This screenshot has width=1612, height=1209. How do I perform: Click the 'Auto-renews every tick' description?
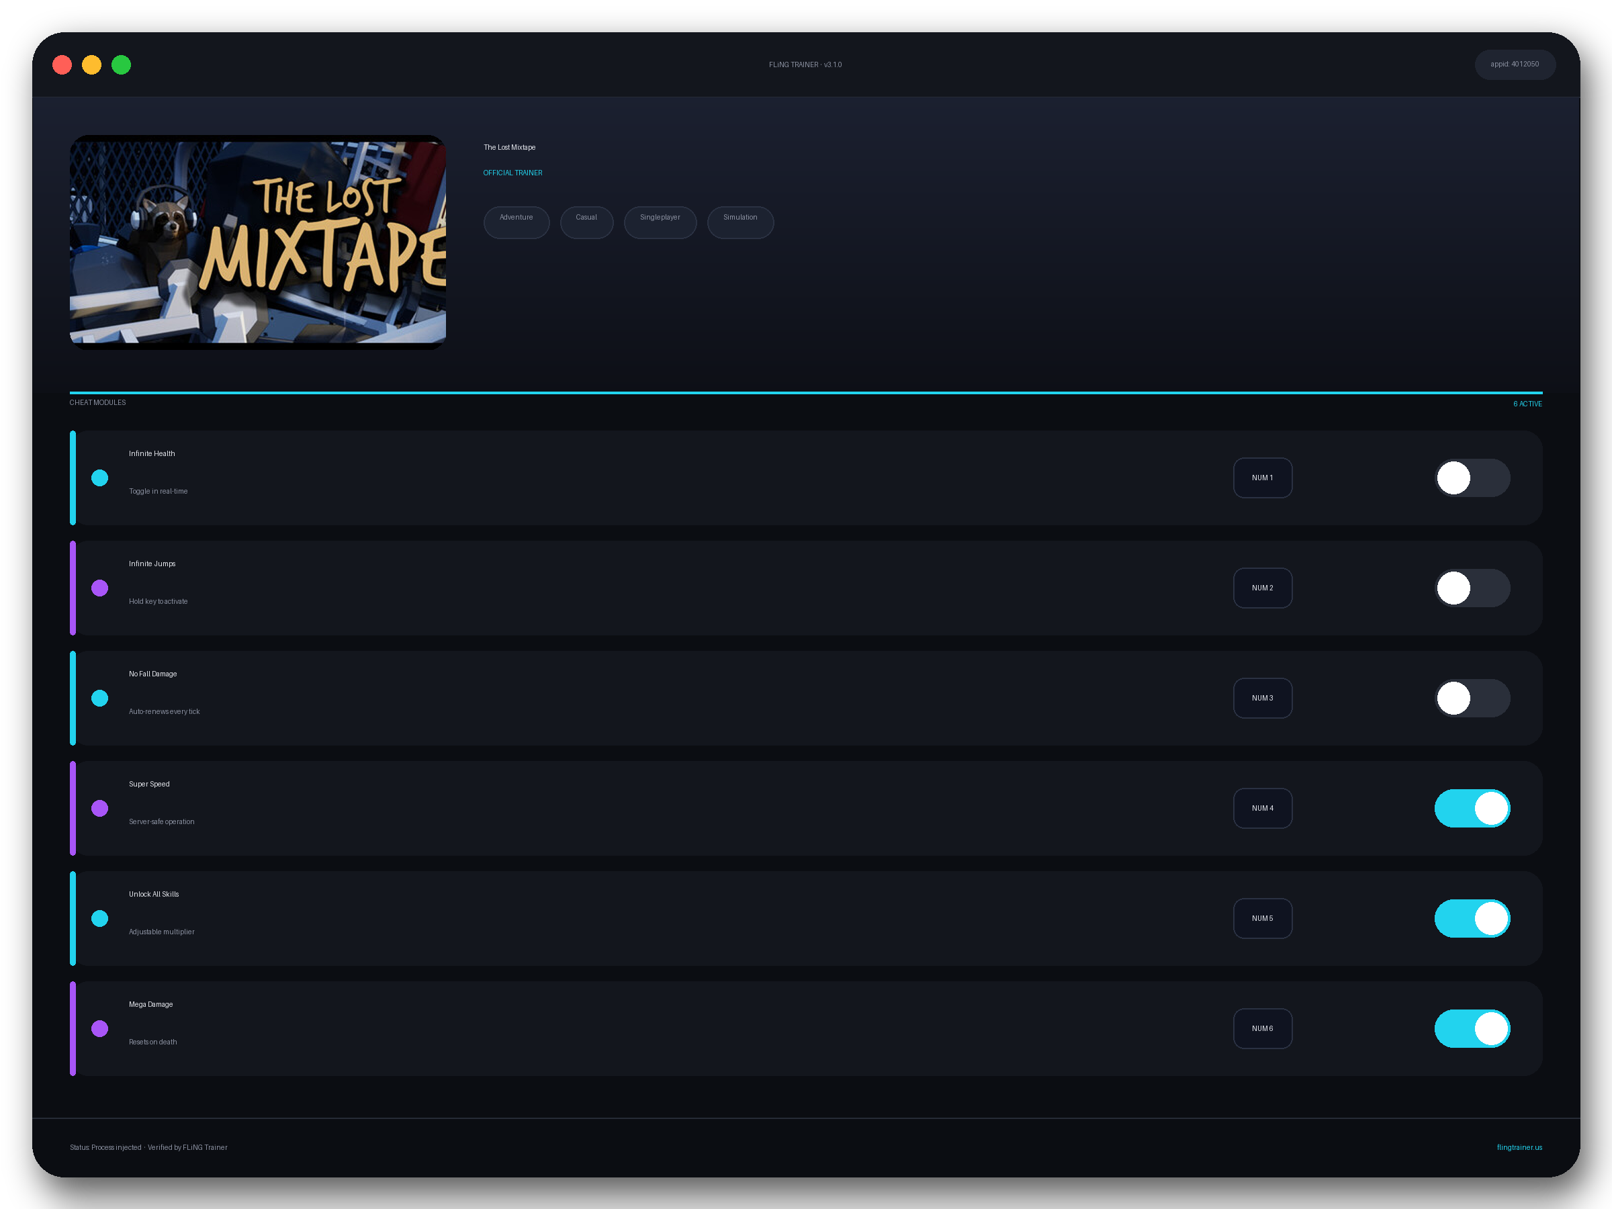click(164, 711)
